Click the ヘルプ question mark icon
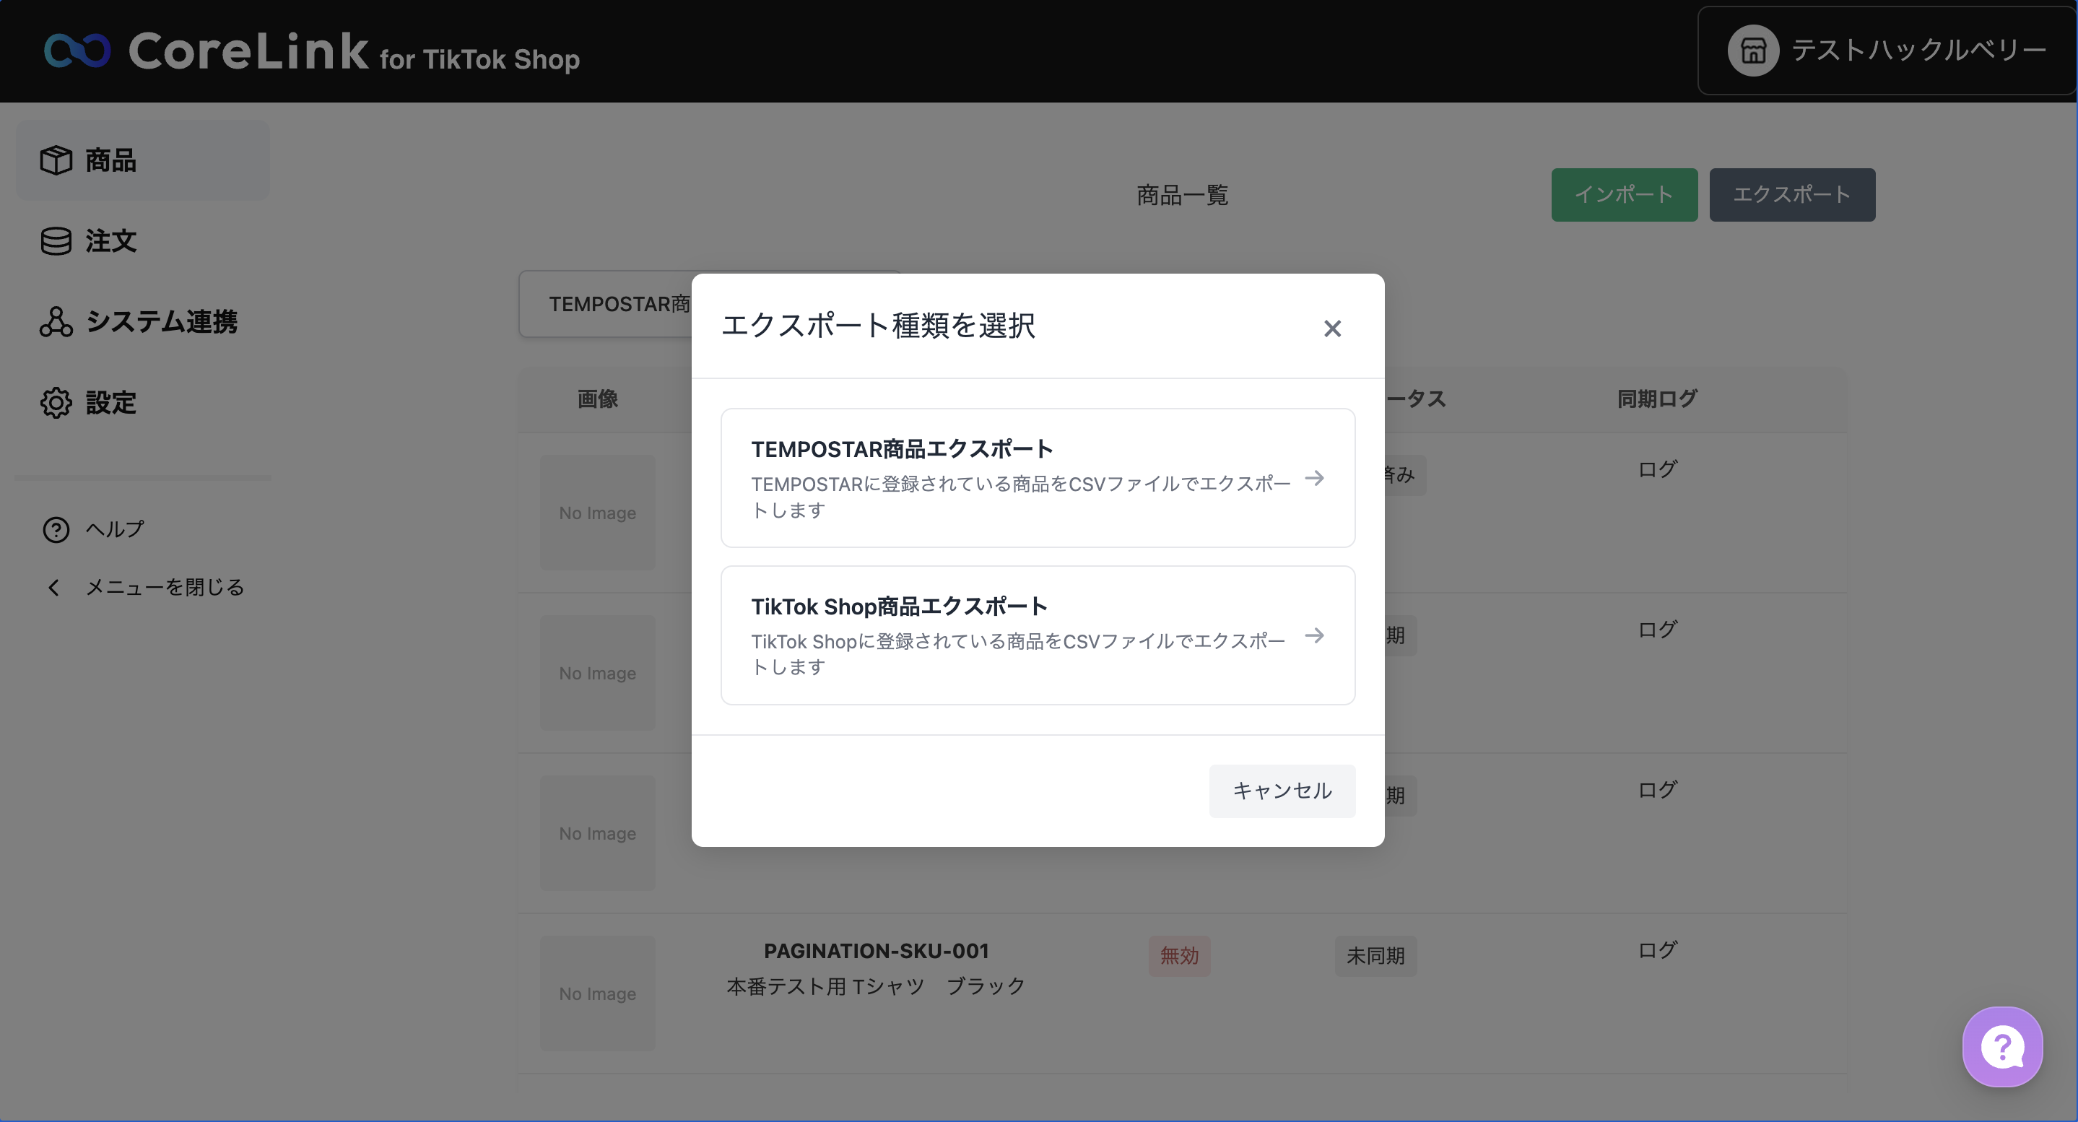Viewport: 2078px width, 1122px height. click(56, 529)
